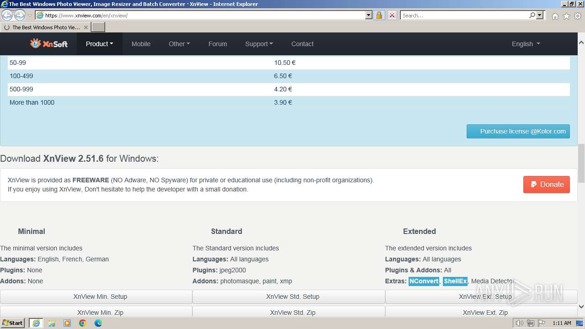Open Internet Explorer from the taskbar
This screenshot has height=329, width=585.
coord(36,323)
